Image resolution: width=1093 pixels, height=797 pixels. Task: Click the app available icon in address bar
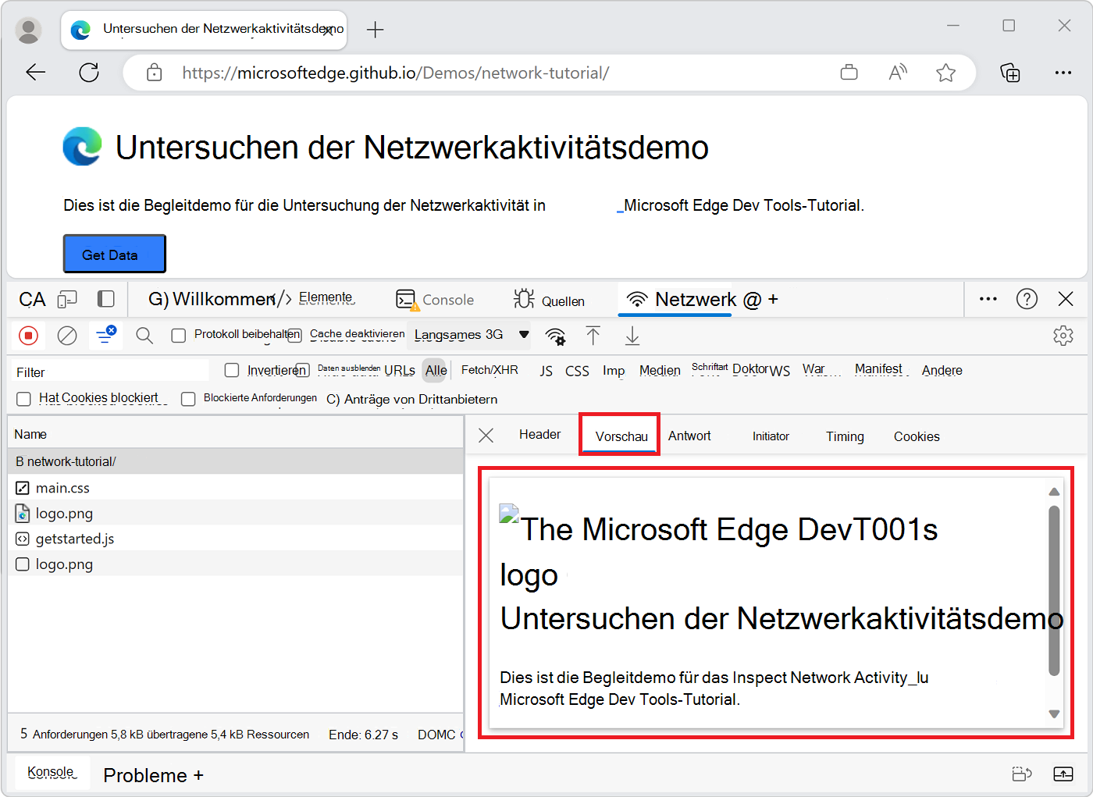tap(849, 73)
